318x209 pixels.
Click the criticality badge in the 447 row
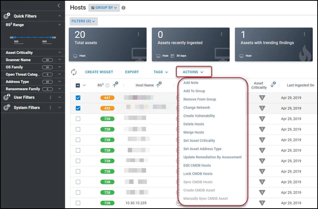tap(262, 98)
